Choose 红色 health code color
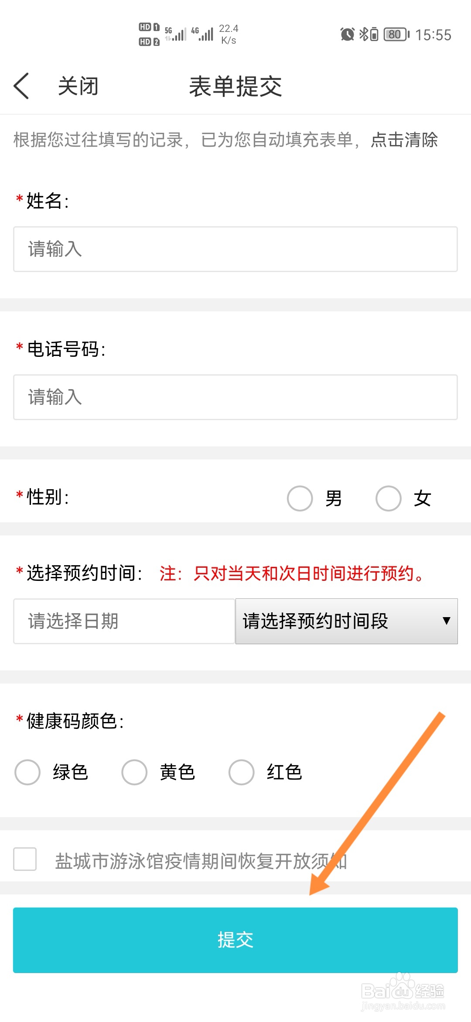This screenshot has height=1022, width=471. point(242,772)
